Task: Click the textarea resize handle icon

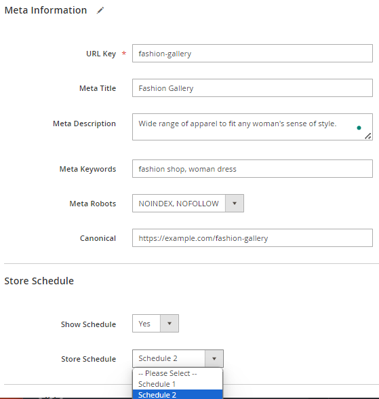Action: 368,136
